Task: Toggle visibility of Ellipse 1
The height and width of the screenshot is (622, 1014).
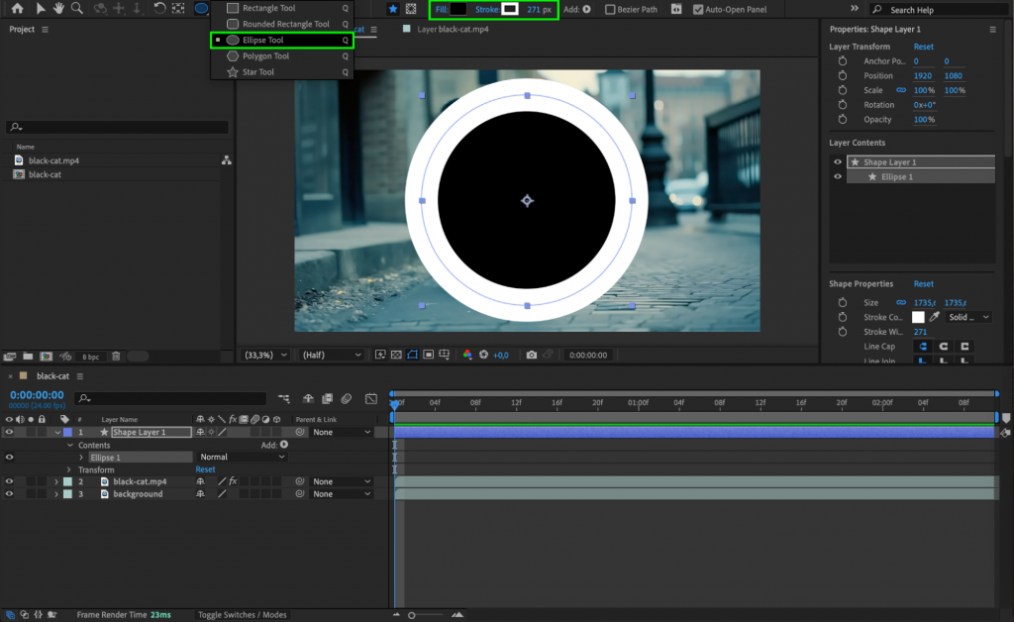Action: pos(8,458)
